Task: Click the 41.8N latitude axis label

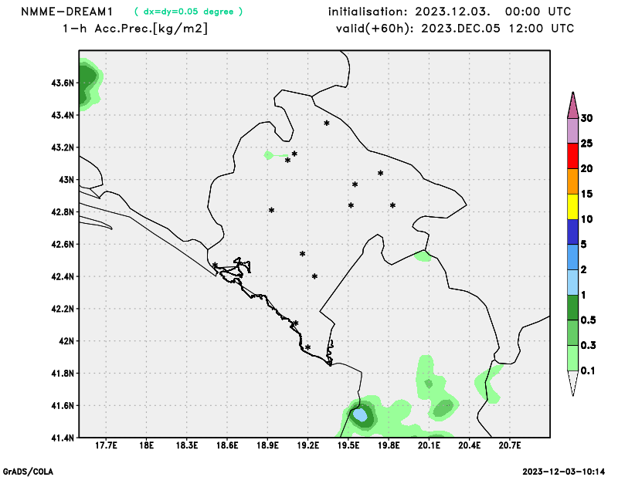Action: tap(63, 374)
